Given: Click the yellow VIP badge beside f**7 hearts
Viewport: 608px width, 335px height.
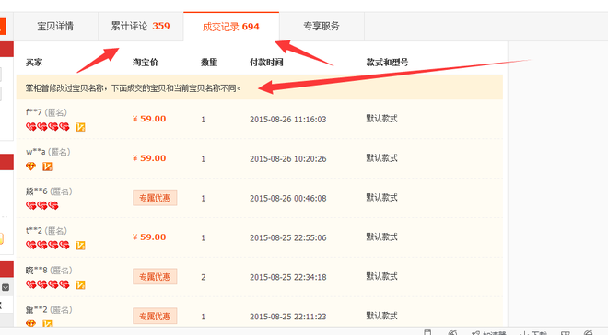Looking at the screenshot, I should [x=80, y=127].
